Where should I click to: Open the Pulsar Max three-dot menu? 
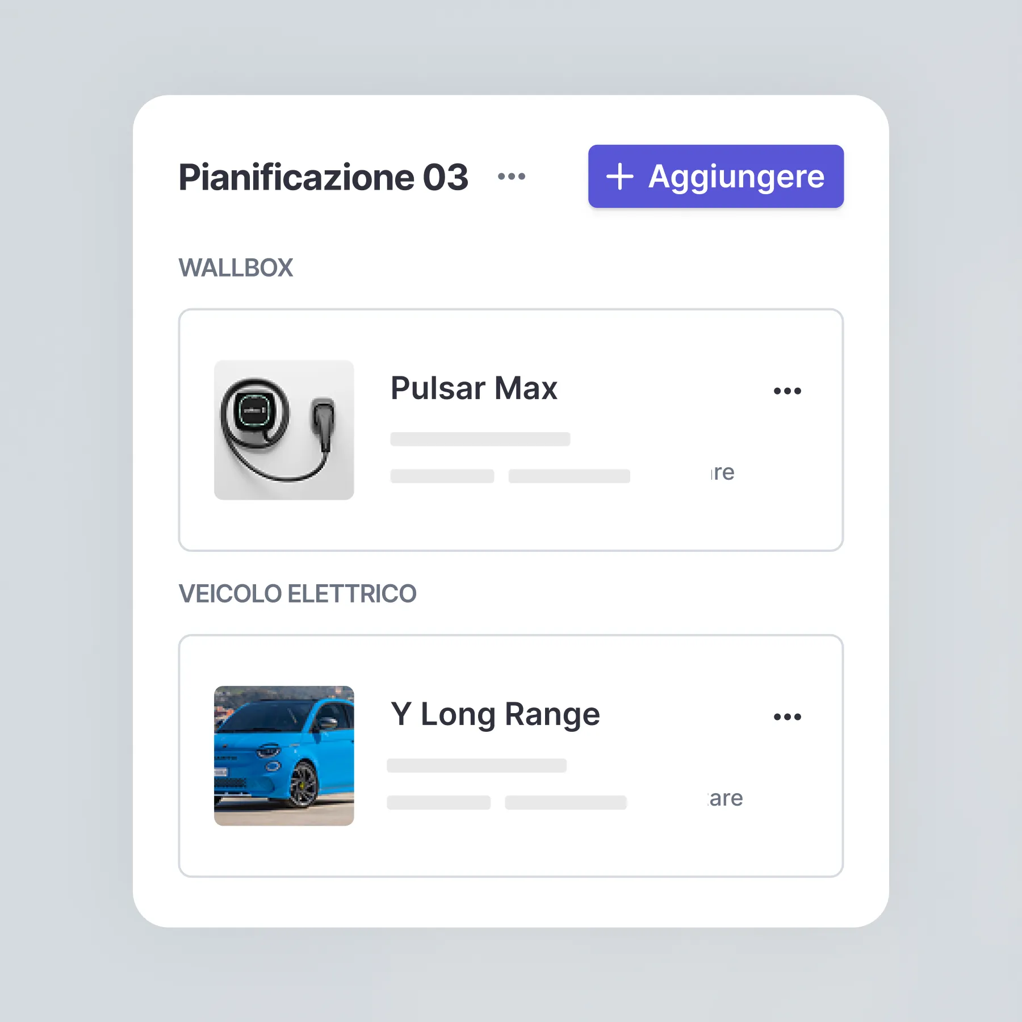[x=787, y=391]
